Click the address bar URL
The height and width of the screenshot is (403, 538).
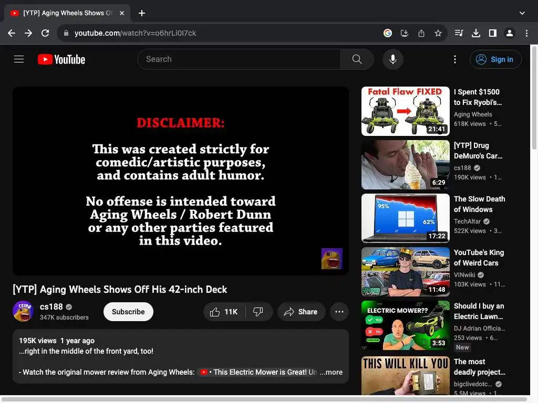pos(135,33)
